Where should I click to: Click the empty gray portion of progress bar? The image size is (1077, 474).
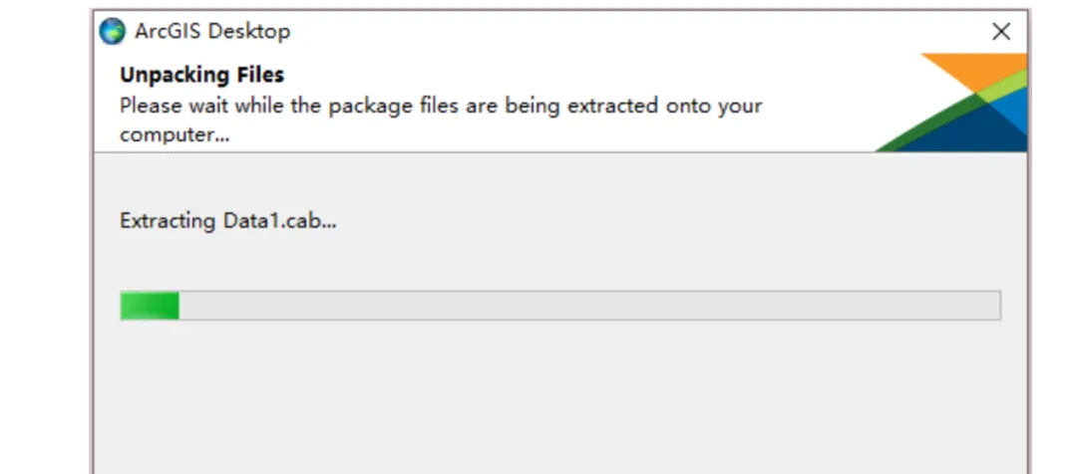tap(588, 306)
